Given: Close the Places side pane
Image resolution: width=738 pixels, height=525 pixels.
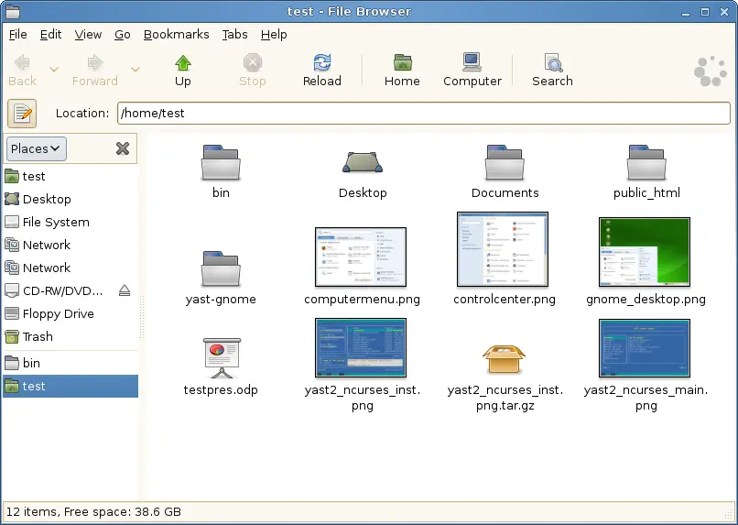Looking at the screenshot, I should coord(123,148).
